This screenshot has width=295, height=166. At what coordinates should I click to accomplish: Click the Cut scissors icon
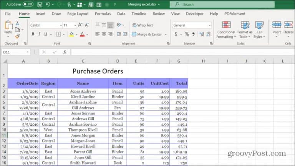17,23
